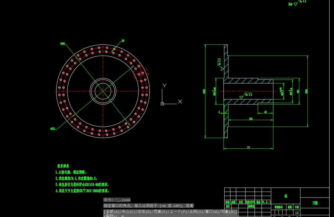Click the 指定窗口的角点 prompt line
334x217 pixels.
[149, 206]
